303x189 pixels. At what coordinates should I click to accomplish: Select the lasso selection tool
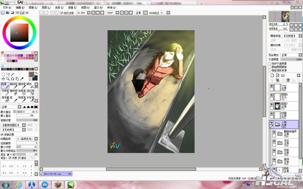point(8,74)
